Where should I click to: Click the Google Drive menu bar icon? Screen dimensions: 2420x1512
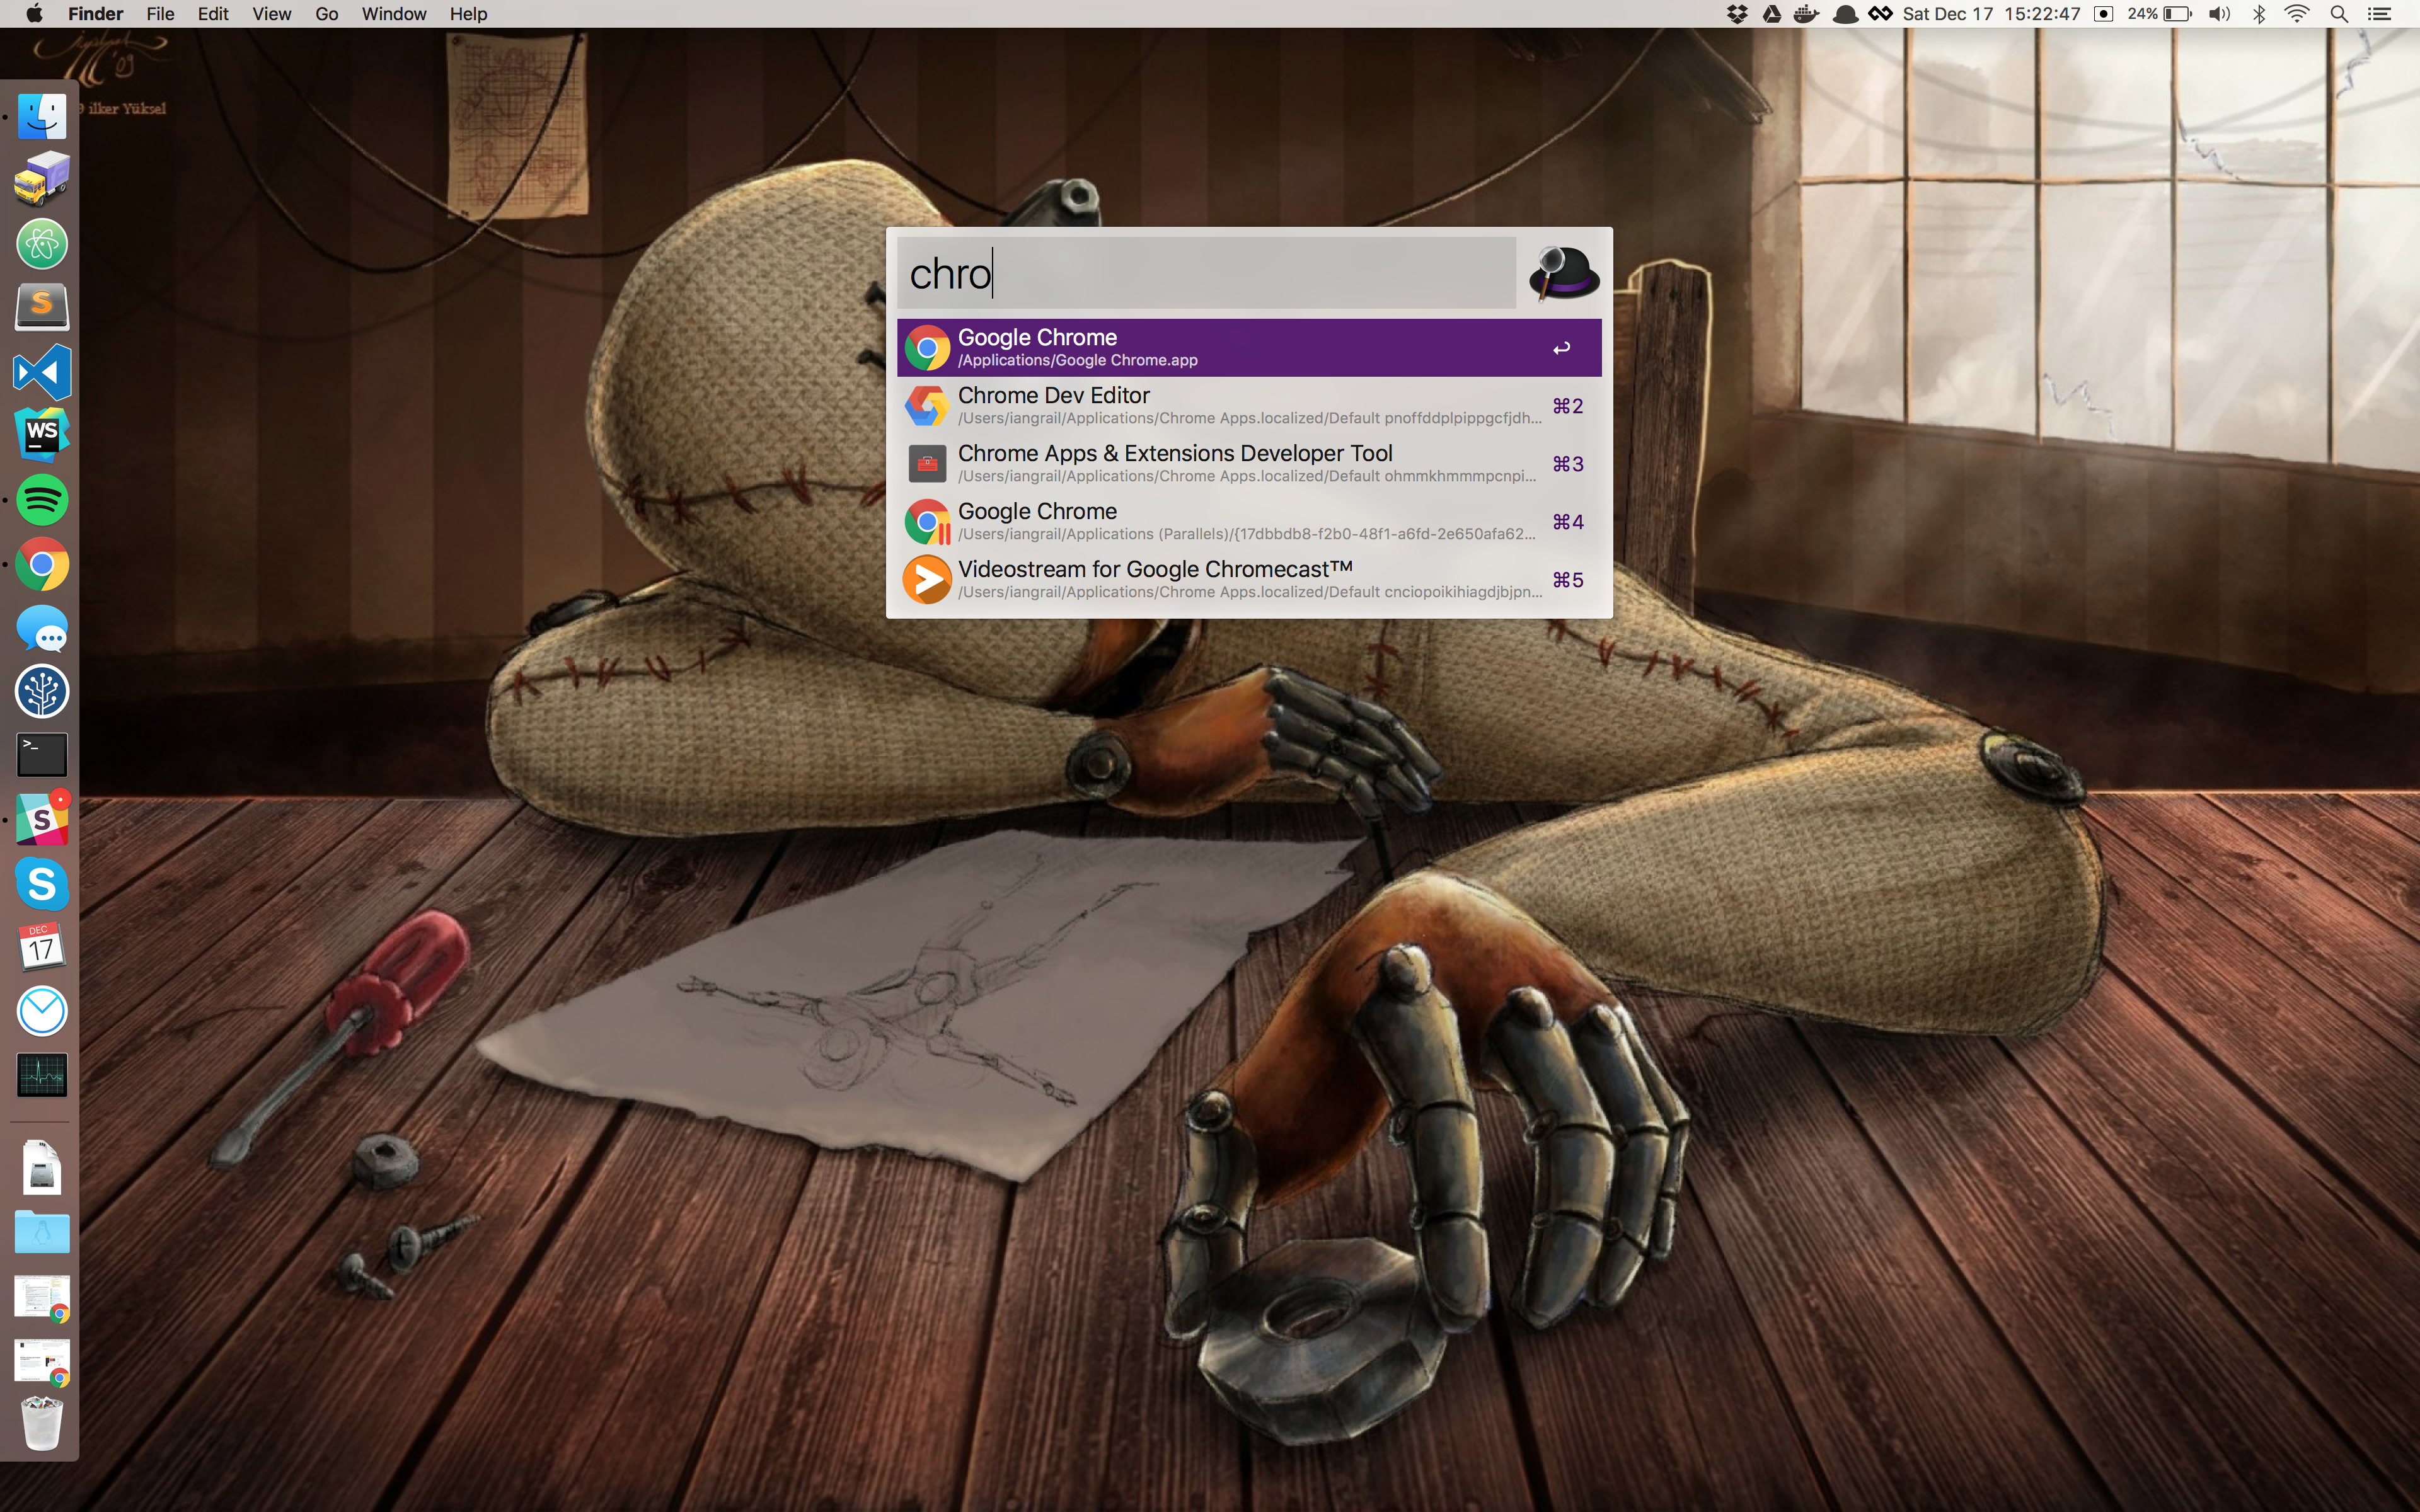click(1771, 14)
